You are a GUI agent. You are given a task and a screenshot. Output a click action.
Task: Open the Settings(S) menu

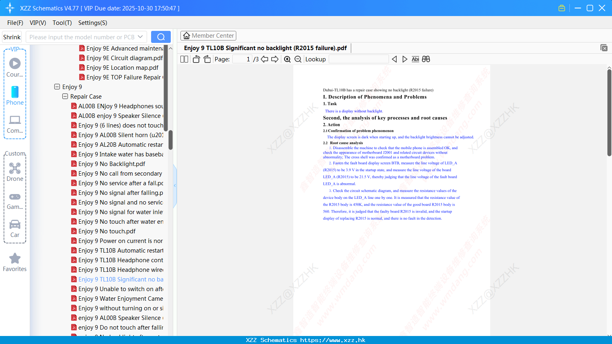coord(93,23)
